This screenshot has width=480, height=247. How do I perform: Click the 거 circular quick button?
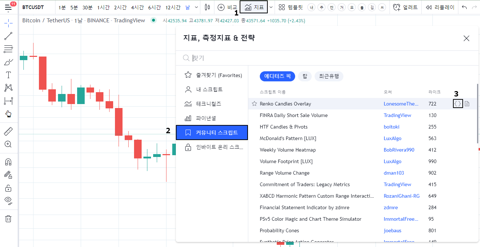click(342, 7)
